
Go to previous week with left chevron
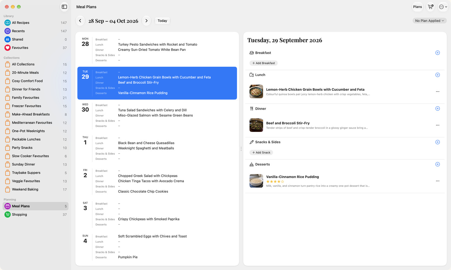pyautogui.click(x=80, y=21)
